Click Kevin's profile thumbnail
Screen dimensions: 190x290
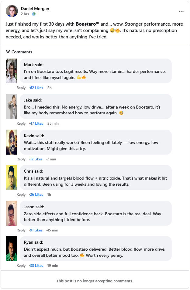point(11,142)
